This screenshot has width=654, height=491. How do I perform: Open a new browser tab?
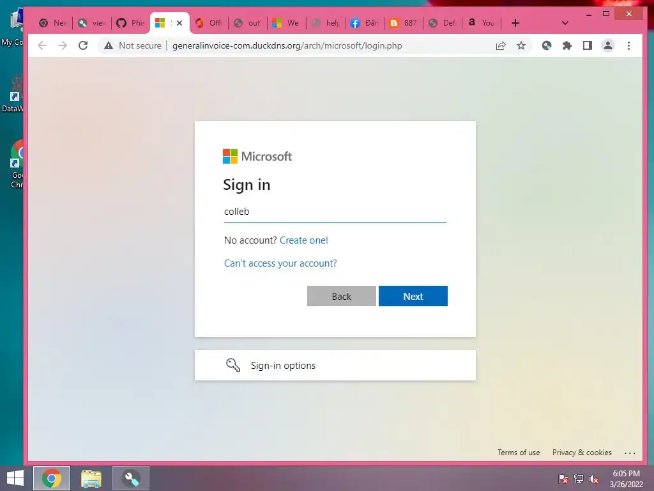tap(515, 23)
